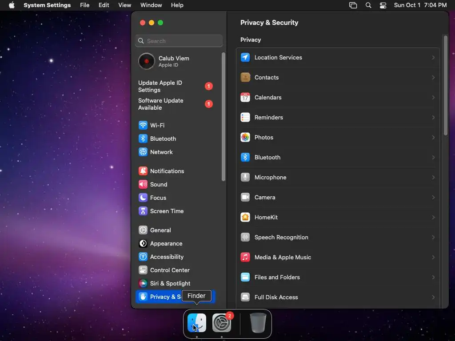Open Finder from the Dock
Viewport: 455px width, 341px height.
(x=197, y=323)
